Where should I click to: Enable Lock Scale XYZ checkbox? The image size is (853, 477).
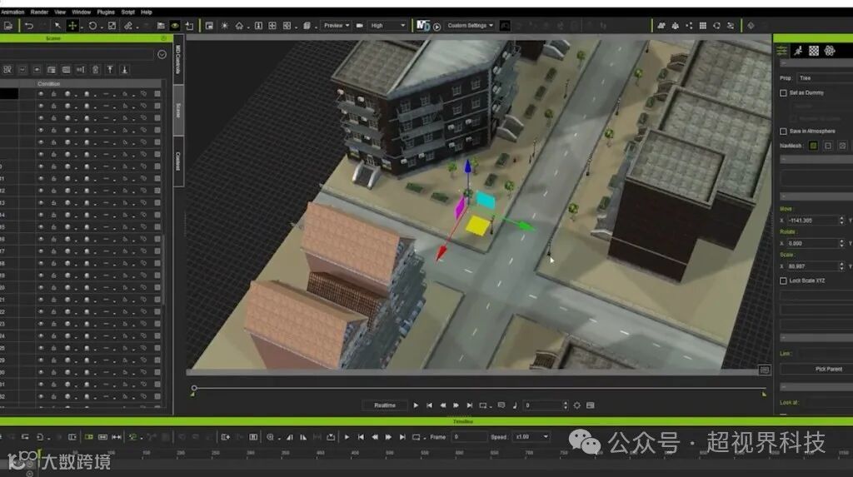(x=783, y=281)
